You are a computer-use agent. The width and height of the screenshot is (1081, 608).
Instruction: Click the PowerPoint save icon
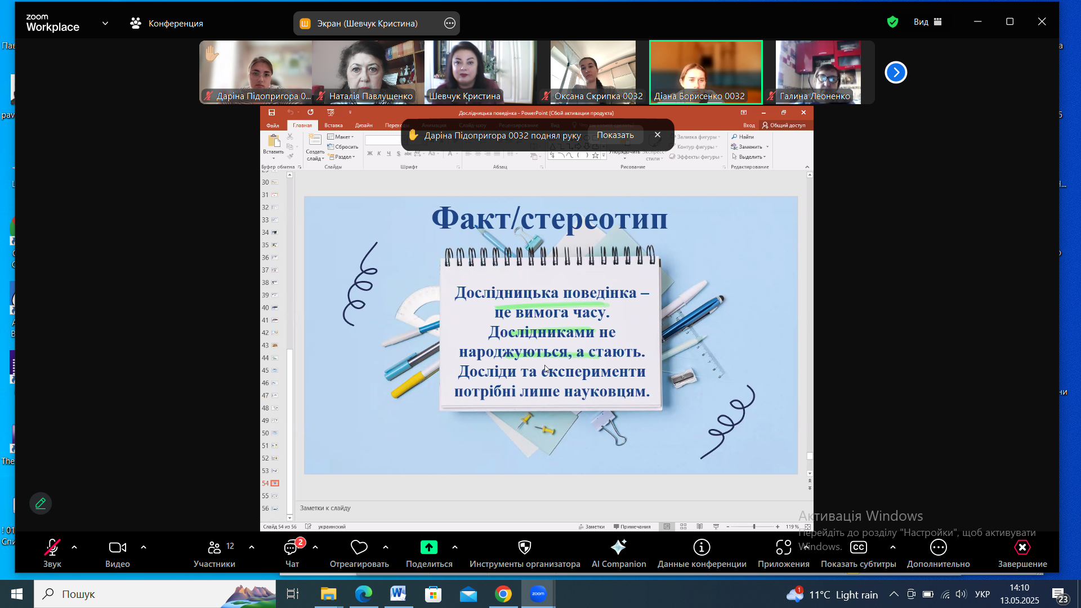point(271,113)
